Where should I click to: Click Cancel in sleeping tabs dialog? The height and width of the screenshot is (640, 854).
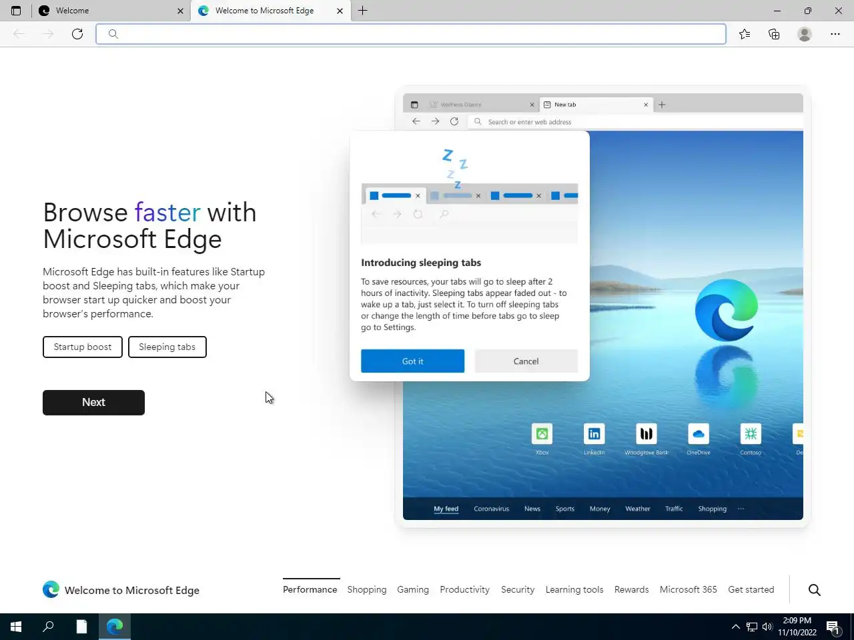526,361
